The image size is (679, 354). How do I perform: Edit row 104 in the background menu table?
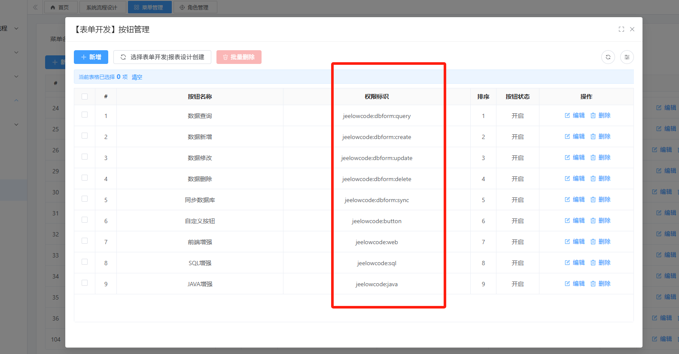tap(662, 339)
